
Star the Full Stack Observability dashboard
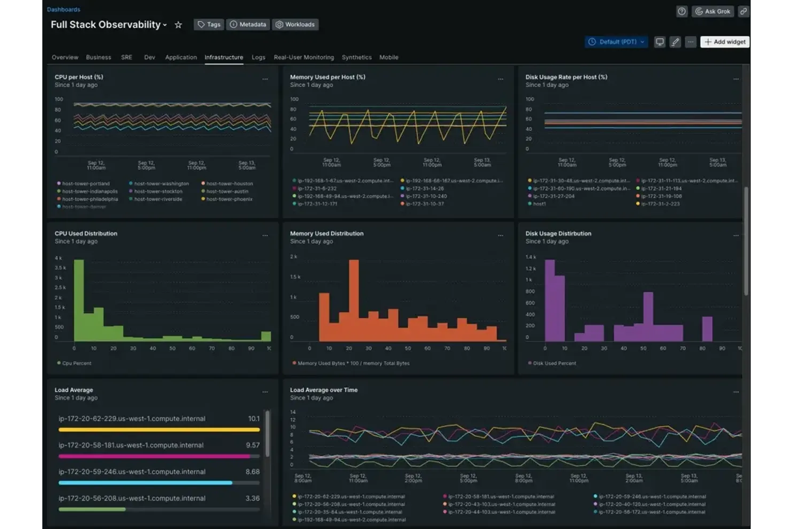click(x=178, y=25)
